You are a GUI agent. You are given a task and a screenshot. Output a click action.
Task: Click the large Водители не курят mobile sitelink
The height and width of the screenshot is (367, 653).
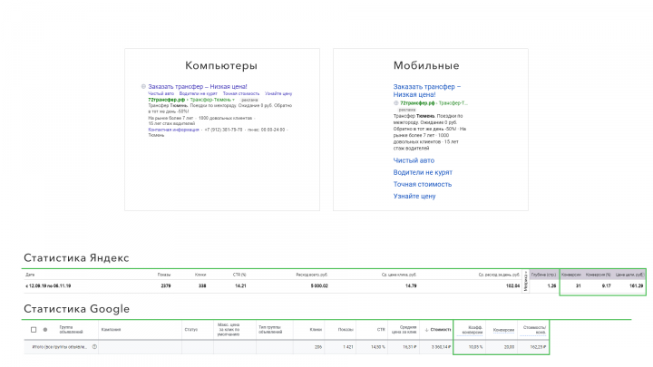(x=423, y=172)
